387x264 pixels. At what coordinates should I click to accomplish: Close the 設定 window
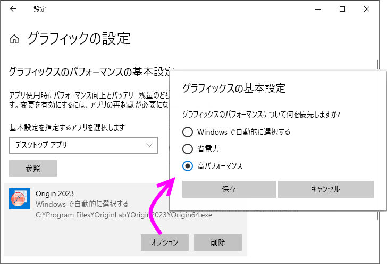pyautogui.click(x=367, y=9)
